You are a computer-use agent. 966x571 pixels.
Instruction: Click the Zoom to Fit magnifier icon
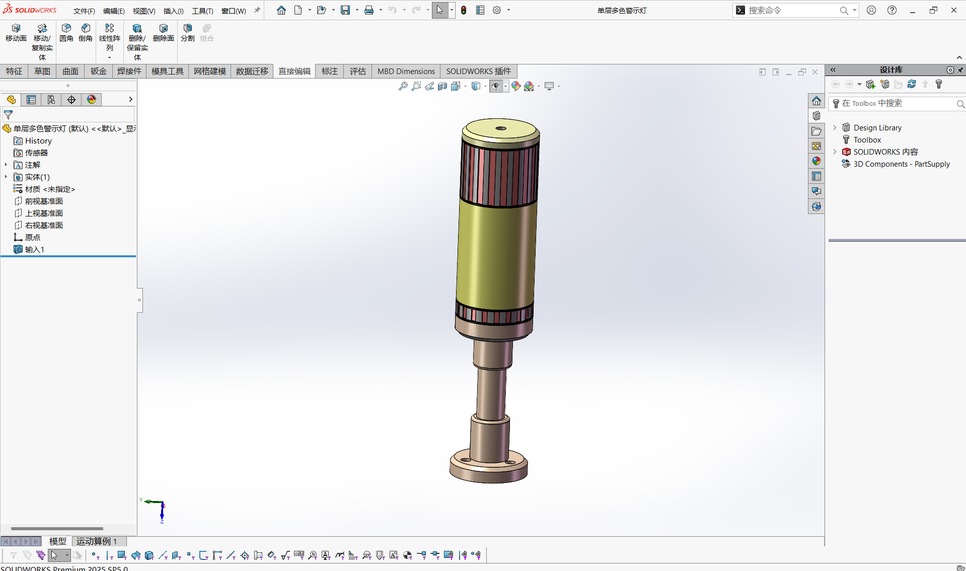403,86
